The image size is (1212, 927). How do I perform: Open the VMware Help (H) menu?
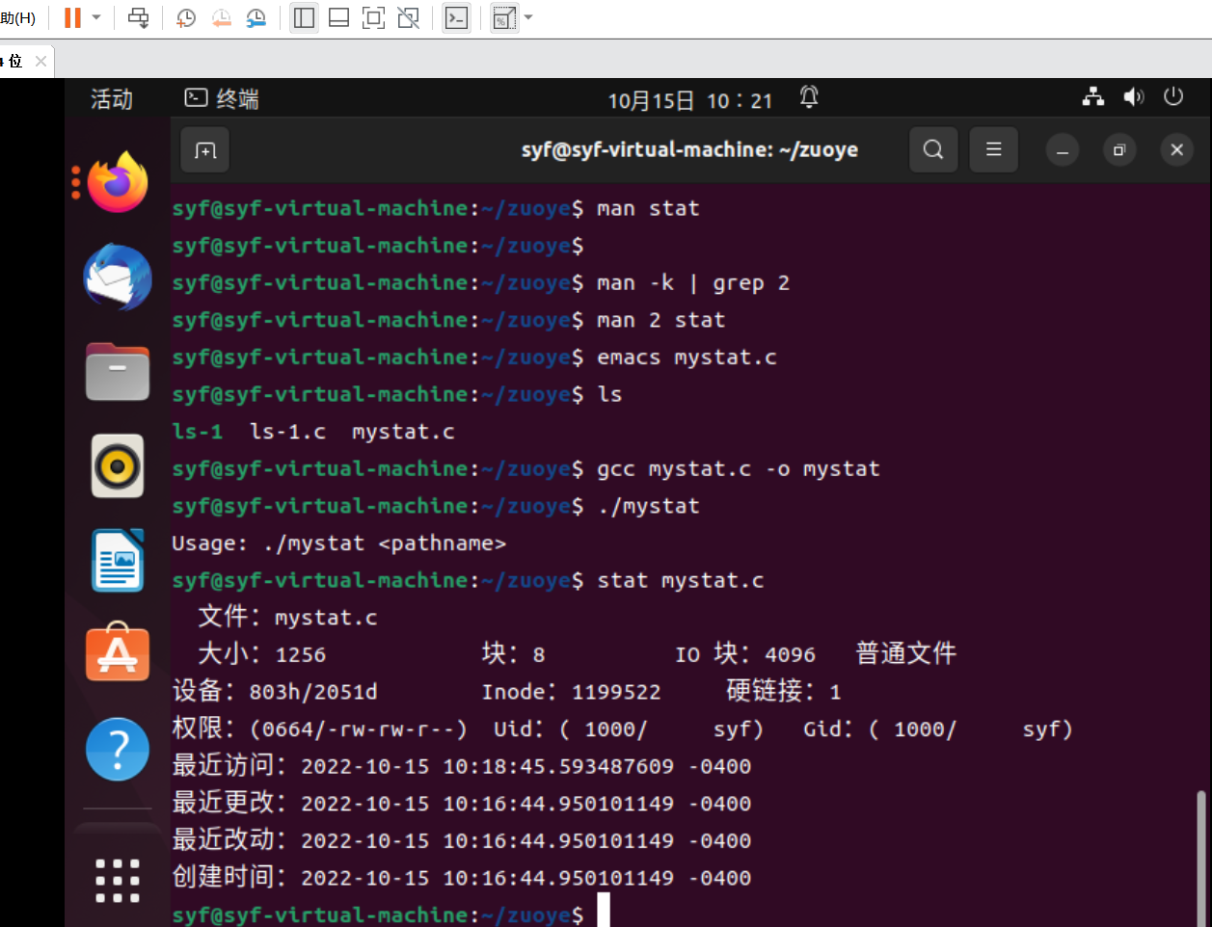(17, 17)
